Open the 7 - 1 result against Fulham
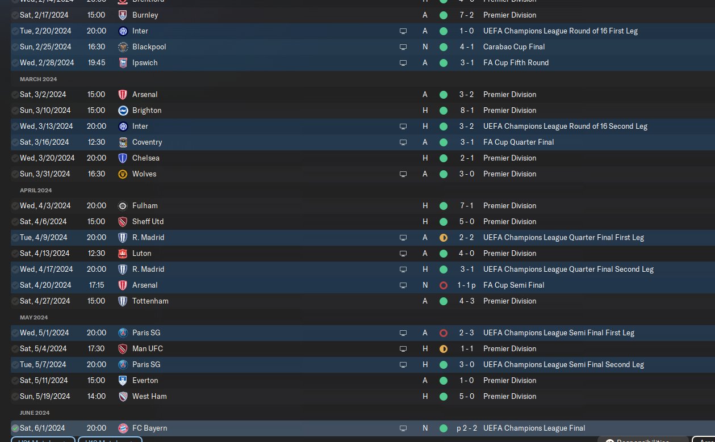Image resolution: width=715 pixels, height=442 pixels. click(466, 205)
